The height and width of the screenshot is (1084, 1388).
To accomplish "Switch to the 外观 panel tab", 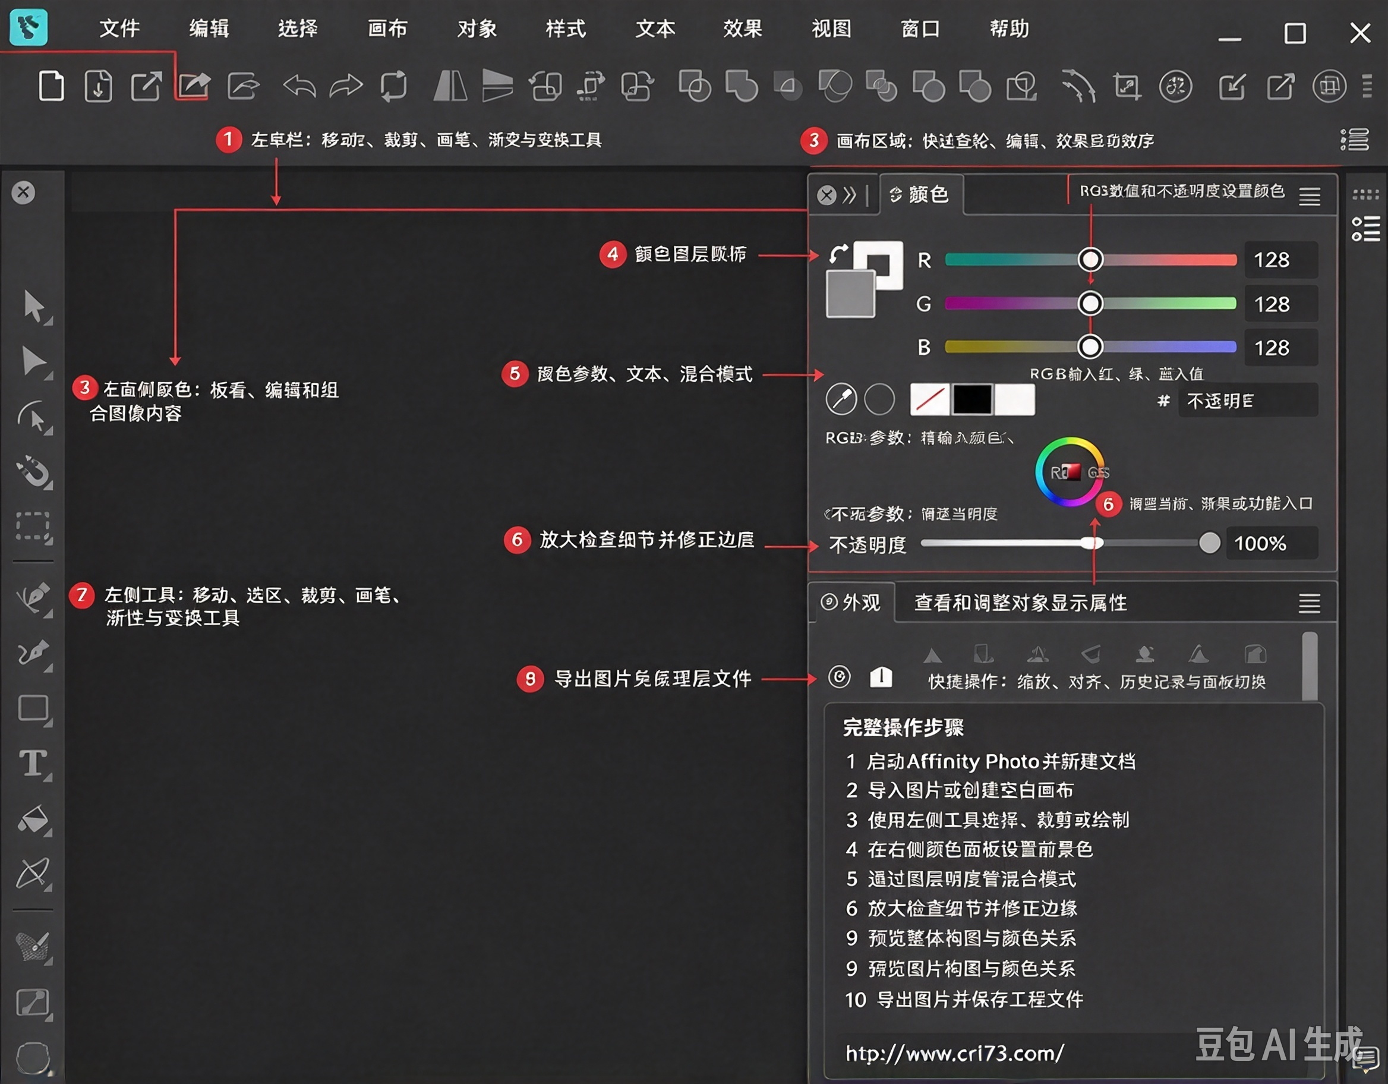I will pyautogui.click(x=851, y=601).
